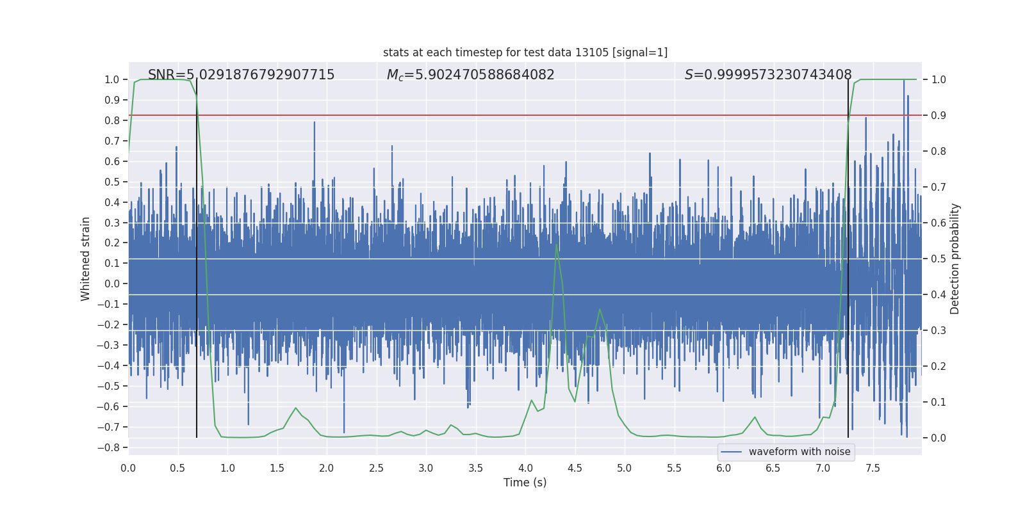The image size is (1025, 512).
Task: Click the SNR value annotation
Action: pos(242,75)
